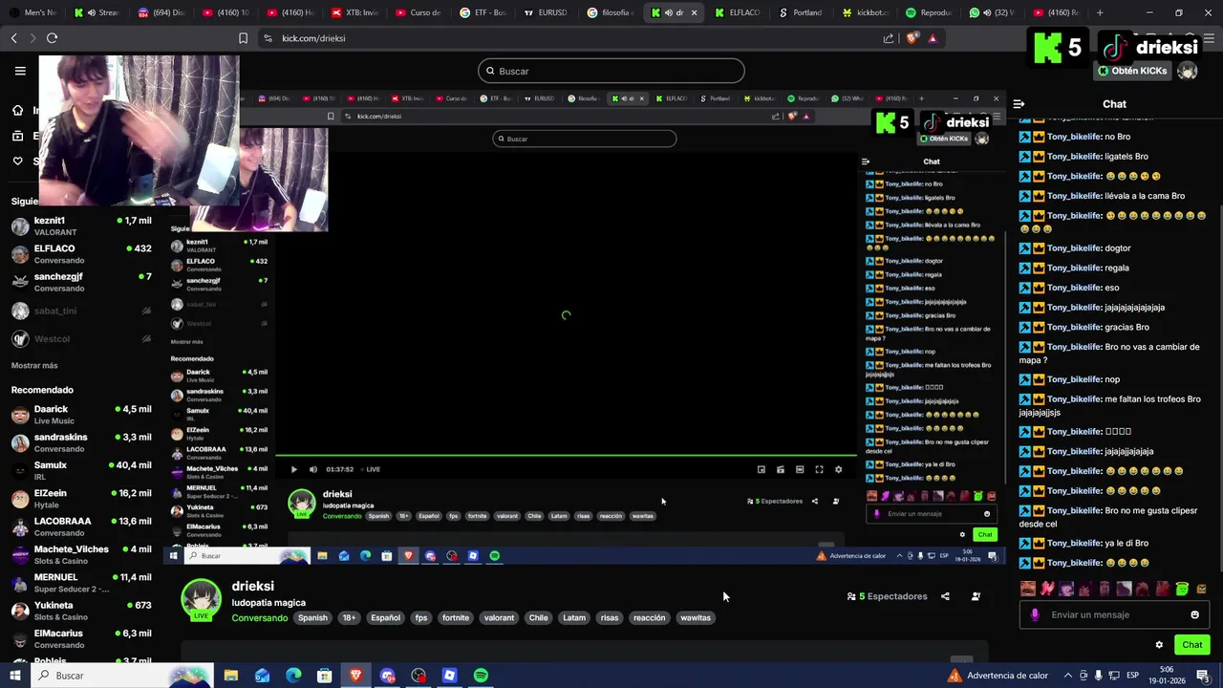Image resolution: width=1223 pixels, height=688 pixels.
Task: Mute the embedded stream volume icon
Action: [312, 469]
